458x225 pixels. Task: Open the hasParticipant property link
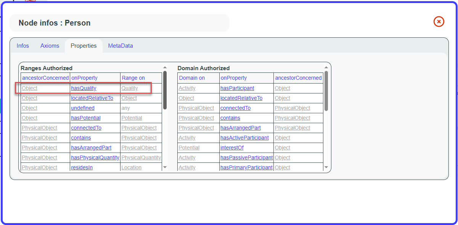pyautogui.click(x=237, y=88)
